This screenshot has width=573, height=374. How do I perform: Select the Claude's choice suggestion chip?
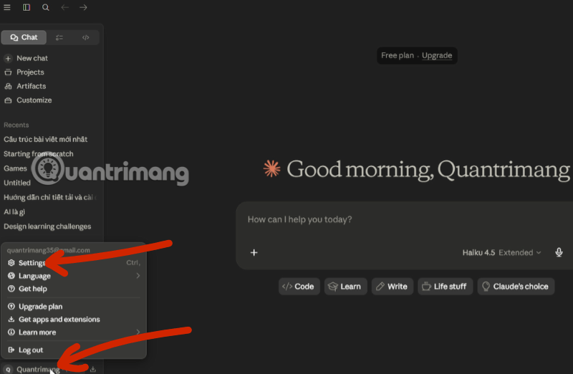click(516, 287)
